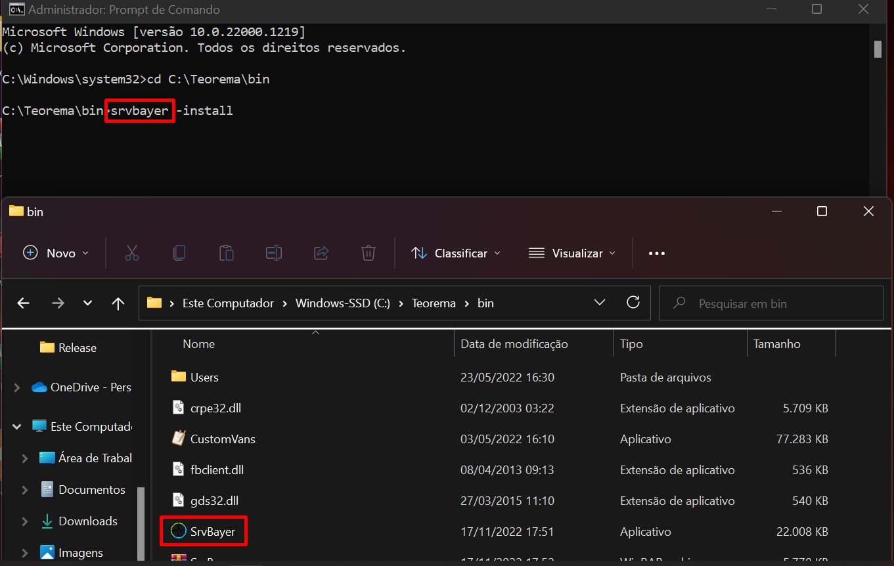Image resolution: width=894 pixels, height=566 pixels.
Task: Open the Classificar sort dropdown
Action: (455, 253)
